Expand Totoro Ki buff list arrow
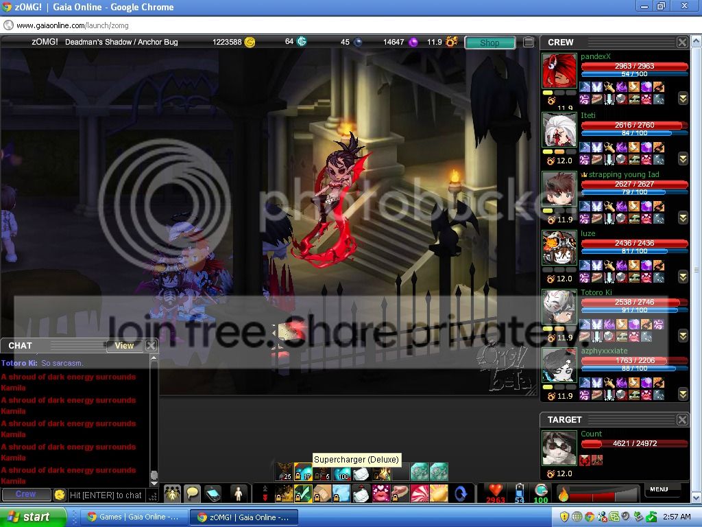This screenshot has width=702, height=527. [x=683, y=335]
